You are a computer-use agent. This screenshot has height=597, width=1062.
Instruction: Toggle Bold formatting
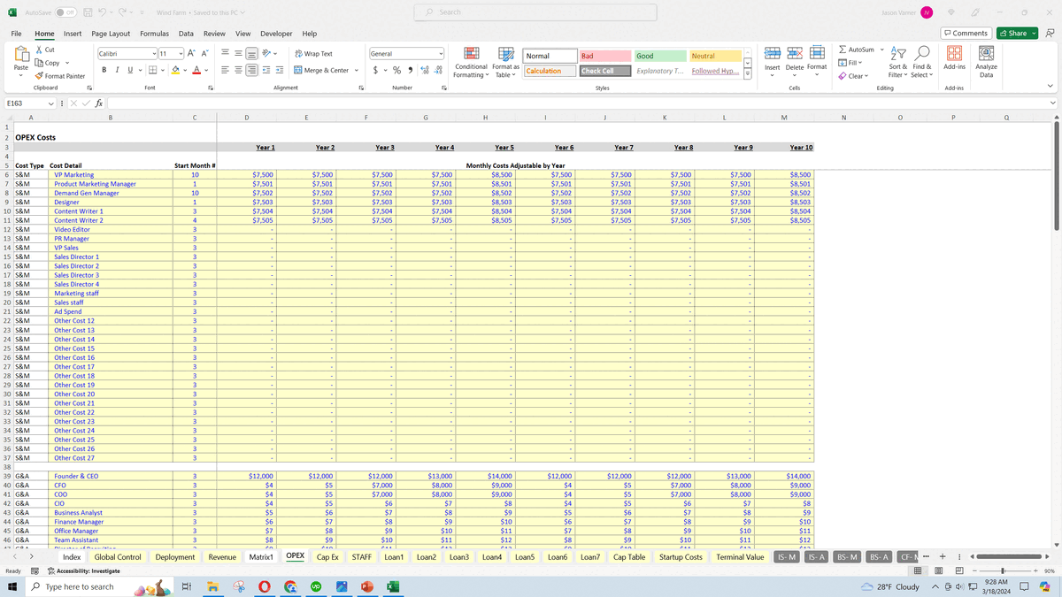[104, 69]
